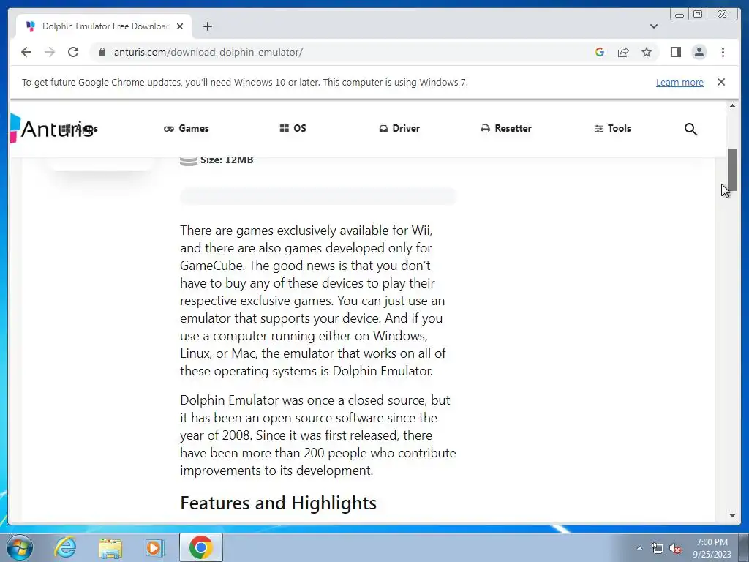The image size is (749, 562).
Task: Click the Anturis site logo
Action: coord(52,129)
